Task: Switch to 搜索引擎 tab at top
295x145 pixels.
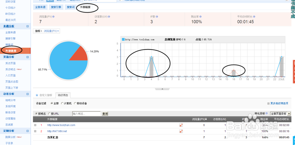Action: coord(56,7)
